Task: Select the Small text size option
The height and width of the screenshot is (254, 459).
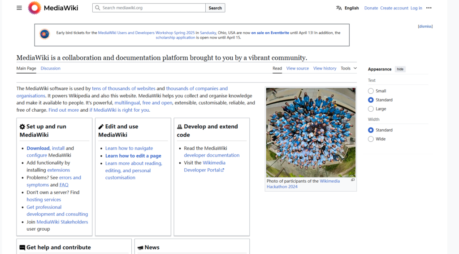Action: tap(371, 91)
